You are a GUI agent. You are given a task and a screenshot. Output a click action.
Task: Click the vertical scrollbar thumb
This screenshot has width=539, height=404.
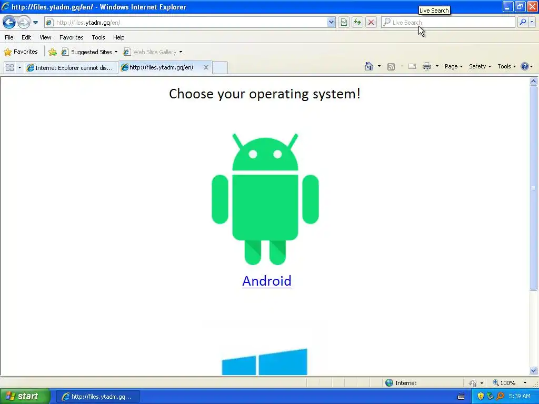click(x=534, y=188)
